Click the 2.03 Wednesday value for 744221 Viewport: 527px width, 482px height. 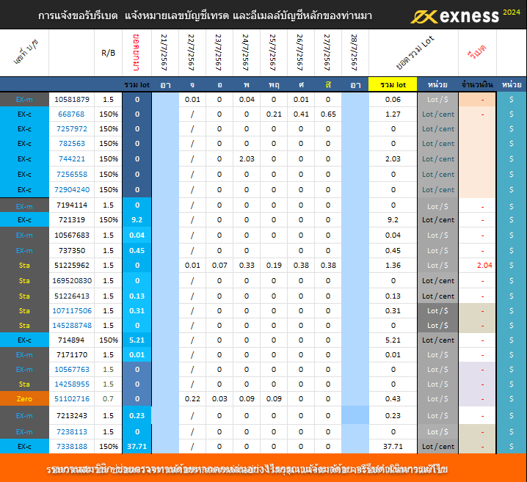click(247, 159)
